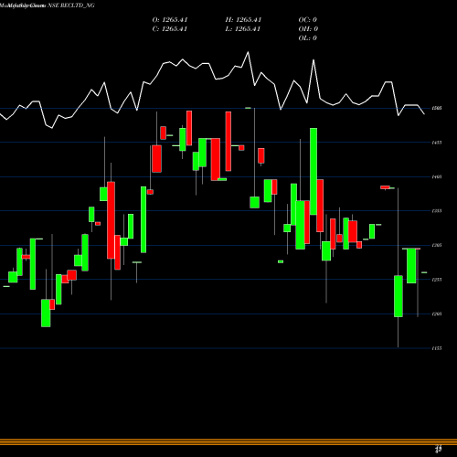Click the OH: 0 readout

pos(308,29)
